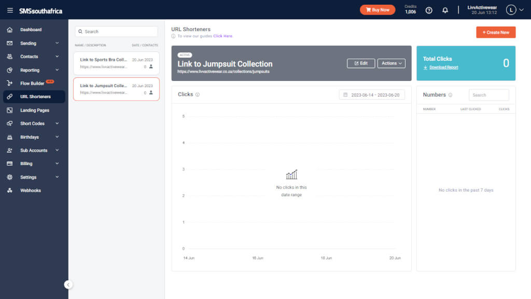531x299 pixels.
Task: Open the hamburger menu icon
Action: click(10, 10)
